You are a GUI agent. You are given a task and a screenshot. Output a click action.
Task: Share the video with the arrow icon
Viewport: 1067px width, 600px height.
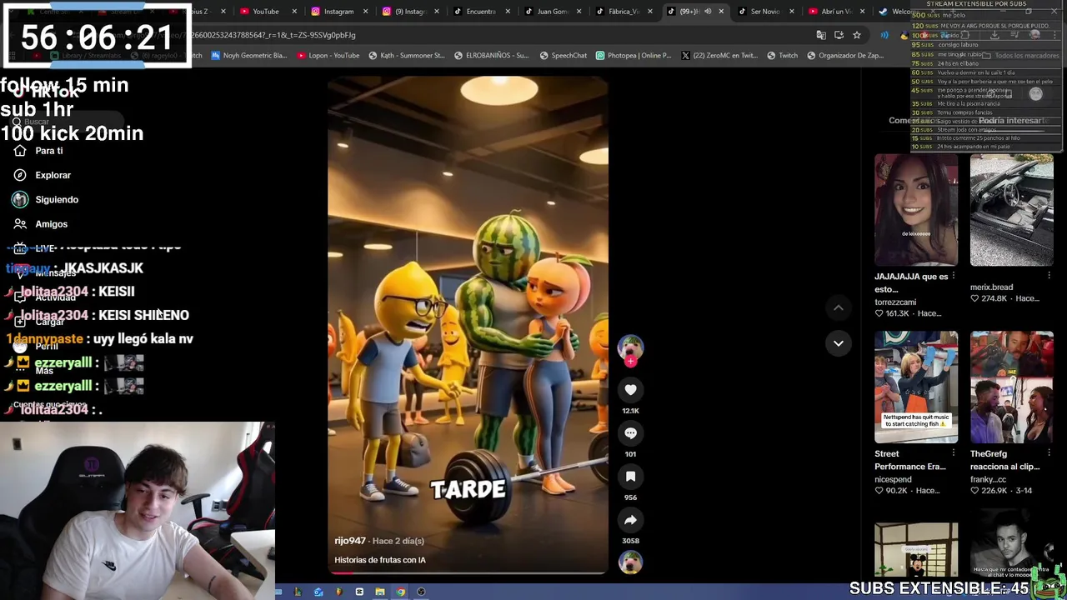630,519
